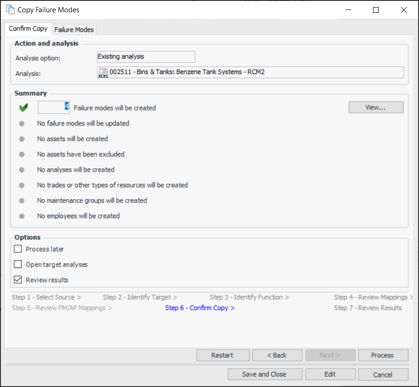Select the Confirm Copy tab
The image size is (419, 387).
[x=28, y=28]
